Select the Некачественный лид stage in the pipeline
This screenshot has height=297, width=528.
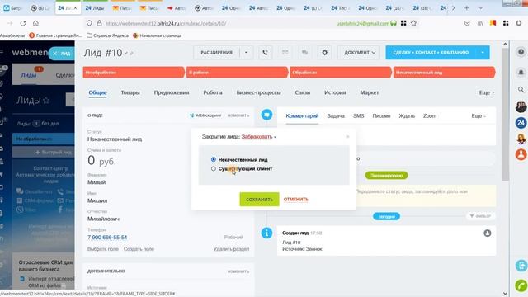pos(444,73)
